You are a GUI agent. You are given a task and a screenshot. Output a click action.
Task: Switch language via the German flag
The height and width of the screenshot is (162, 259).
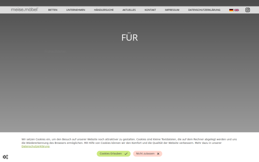(231, 10)
